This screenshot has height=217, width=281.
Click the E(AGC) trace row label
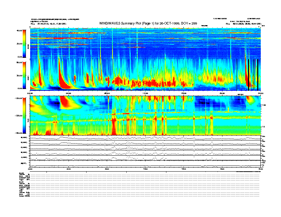point(24,138)
